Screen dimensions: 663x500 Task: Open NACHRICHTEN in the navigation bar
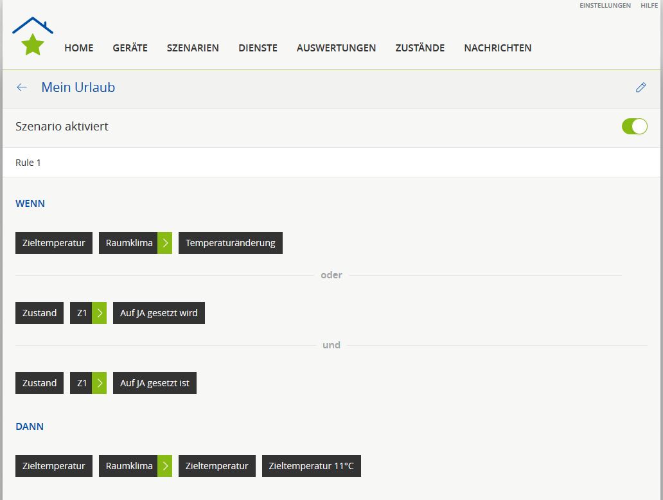pos(497,48)
